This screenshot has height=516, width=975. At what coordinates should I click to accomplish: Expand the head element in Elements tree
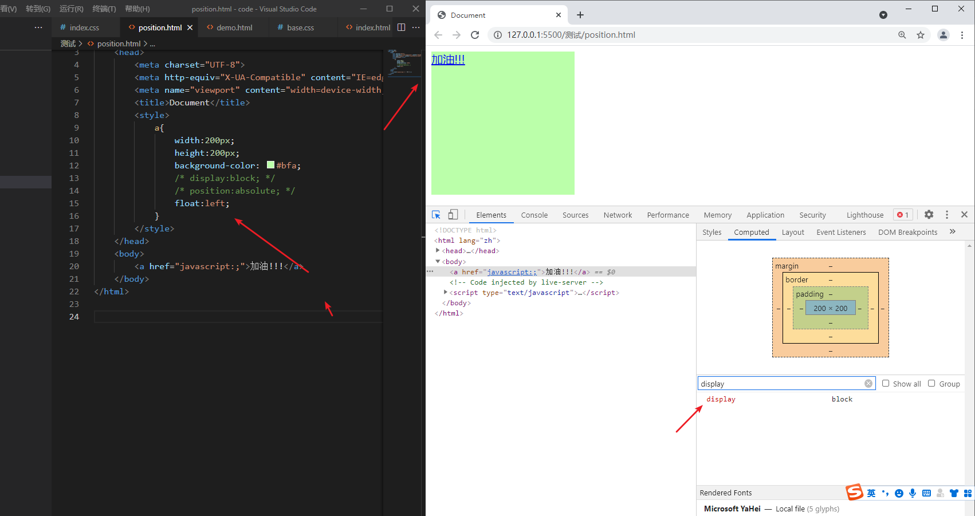click(438, 250)
